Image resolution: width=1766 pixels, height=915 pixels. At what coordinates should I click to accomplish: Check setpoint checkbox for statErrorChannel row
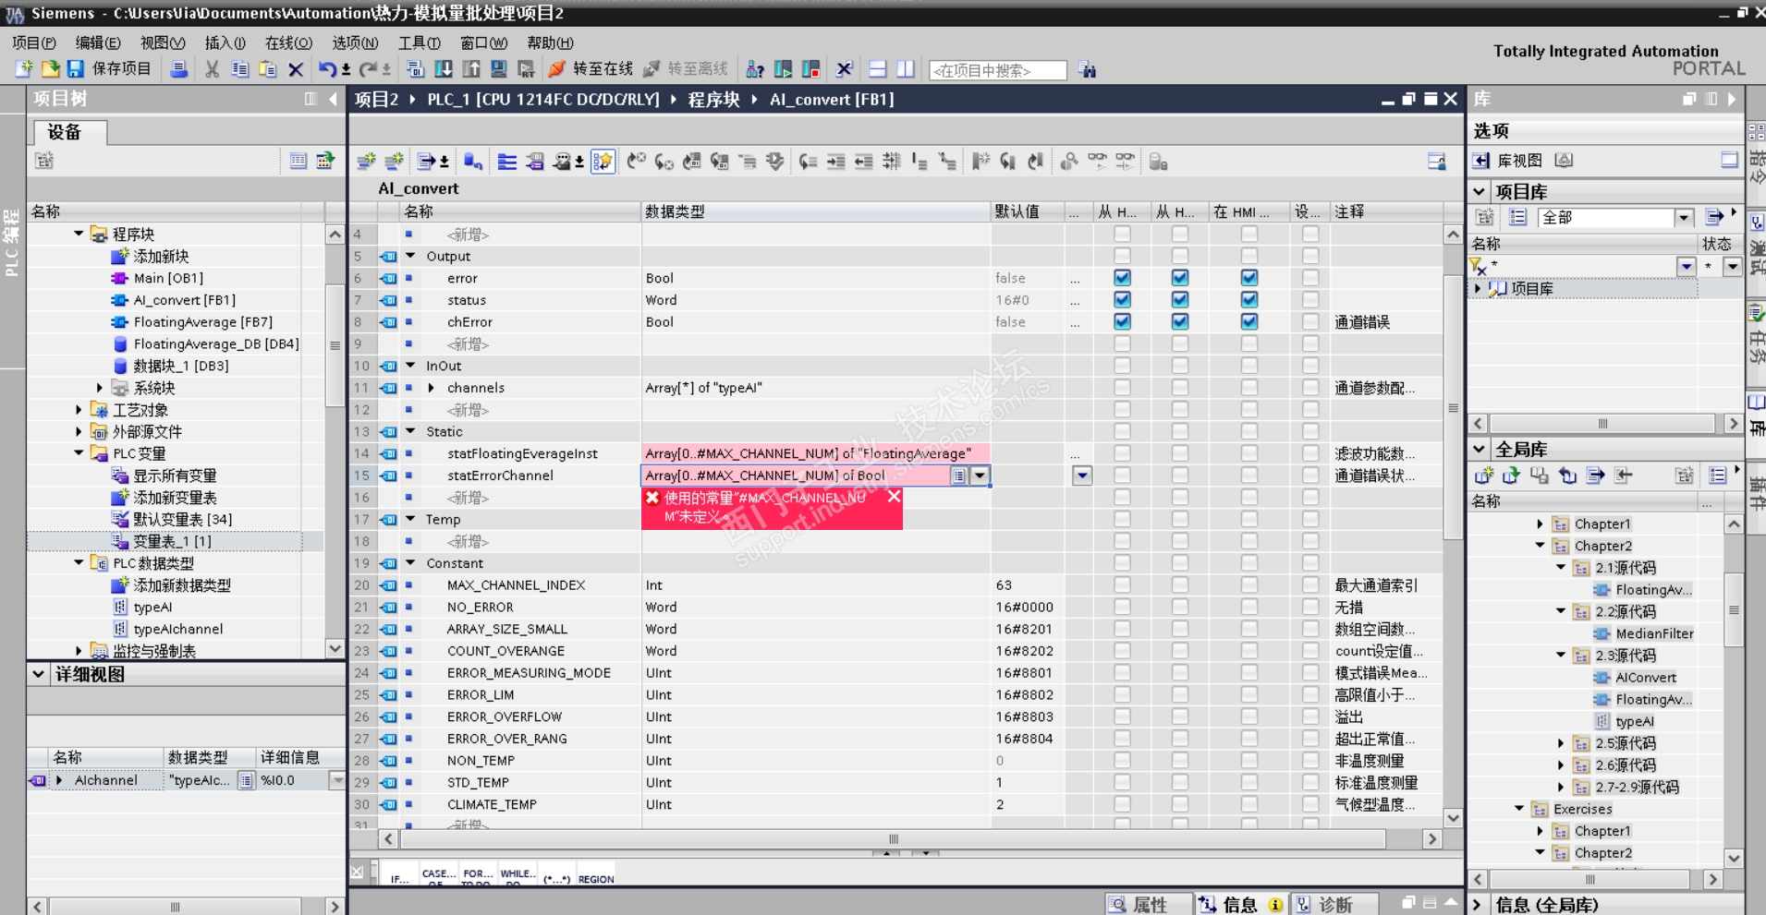pyautogui.click(x=1310, y=476)
